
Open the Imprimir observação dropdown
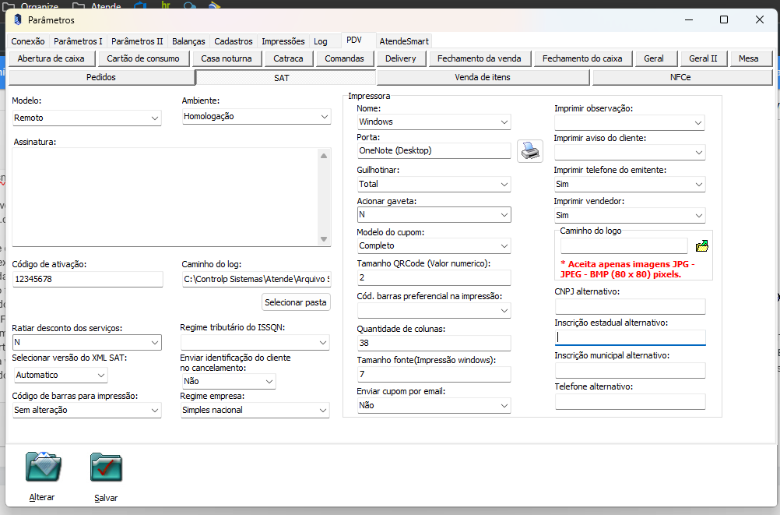[x=629, y=122]
